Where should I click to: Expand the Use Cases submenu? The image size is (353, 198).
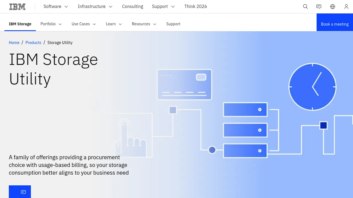pyautogui.click(x=84, y=24)
